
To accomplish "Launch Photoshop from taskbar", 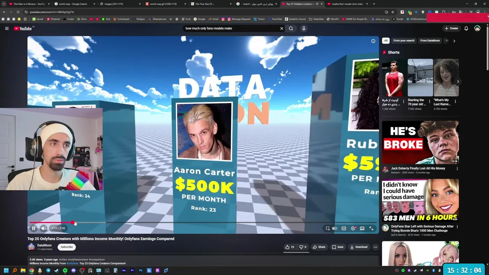I will click(141, 270).
